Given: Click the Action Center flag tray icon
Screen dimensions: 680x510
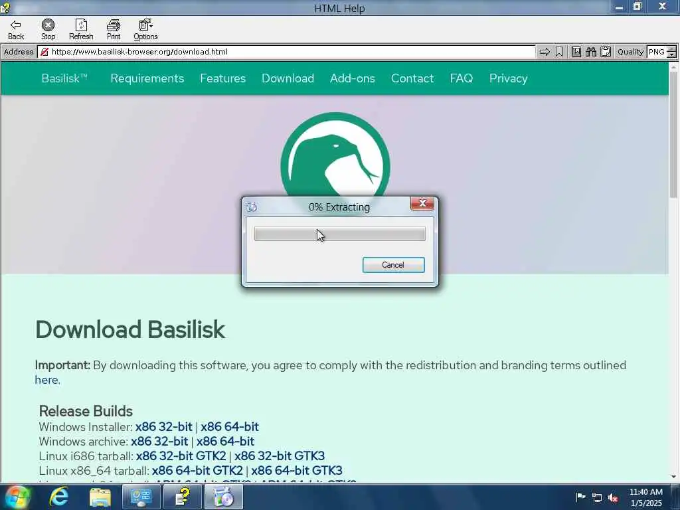Looking at the screenshot, I should (580, 497).
